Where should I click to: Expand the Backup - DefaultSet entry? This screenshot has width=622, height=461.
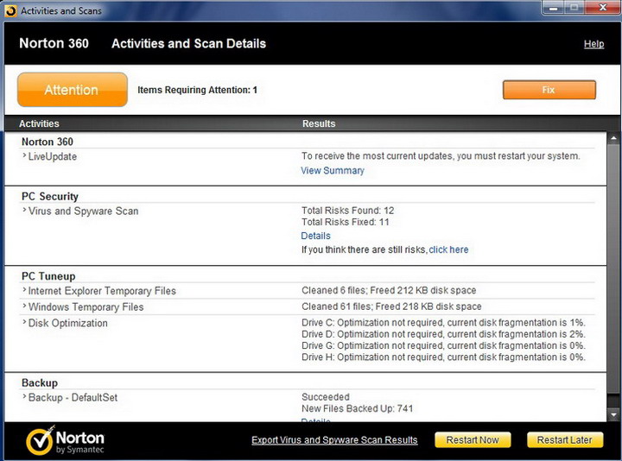[x=24, y=397]
